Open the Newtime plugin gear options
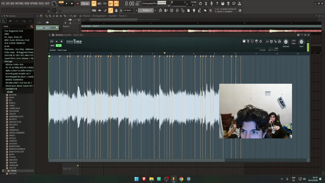The height and width of the screenshot is (183, 325). tap(53, 35)
